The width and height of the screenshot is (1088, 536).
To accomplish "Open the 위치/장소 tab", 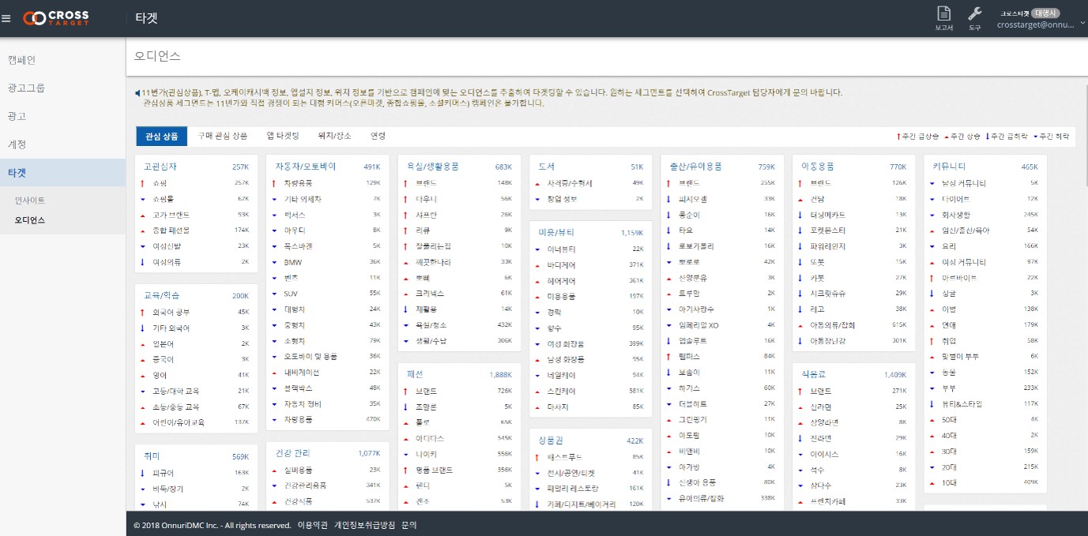I will pyautogui.click(x=335, y=136).
